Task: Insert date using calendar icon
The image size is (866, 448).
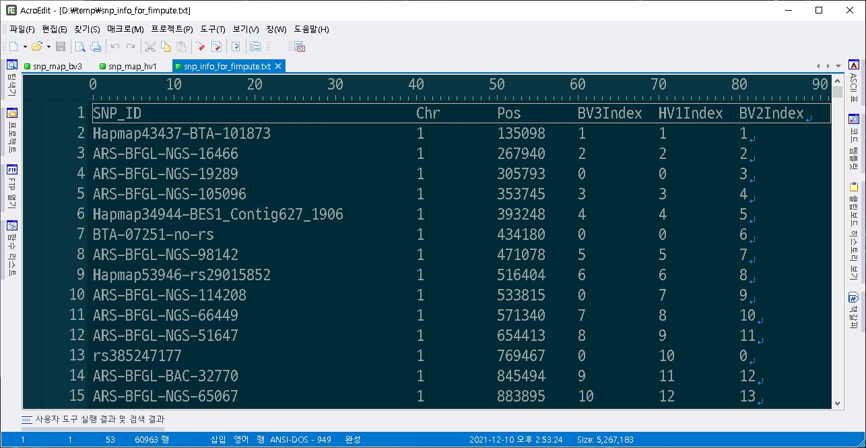Action: [x=300, y=46]
